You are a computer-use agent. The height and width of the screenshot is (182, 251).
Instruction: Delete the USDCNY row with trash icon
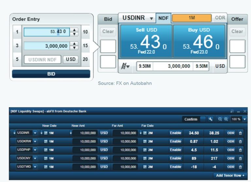pyautogui.click(x=240, y=158)
